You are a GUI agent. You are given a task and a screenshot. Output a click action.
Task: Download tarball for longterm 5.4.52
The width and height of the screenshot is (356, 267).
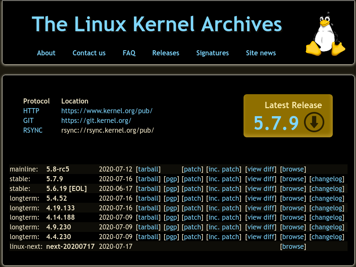pos(148,198)
